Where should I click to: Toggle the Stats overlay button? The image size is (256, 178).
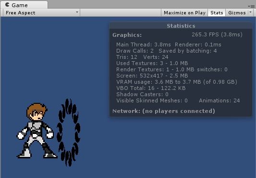[x=217, y=13]
